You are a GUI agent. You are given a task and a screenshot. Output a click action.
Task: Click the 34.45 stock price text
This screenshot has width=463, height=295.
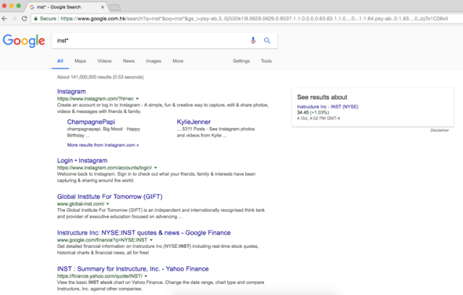point(302,112)
